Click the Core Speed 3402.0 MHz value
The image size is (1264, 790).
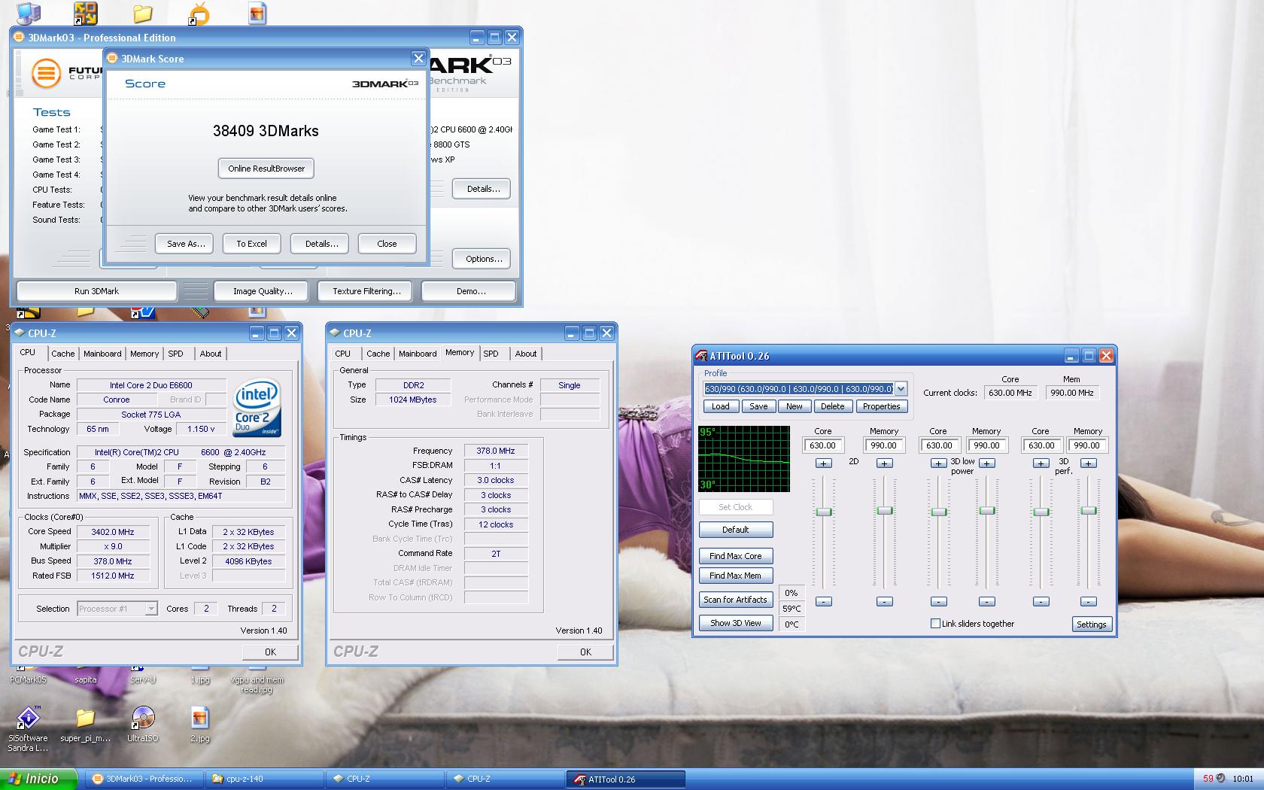[113, 532]
